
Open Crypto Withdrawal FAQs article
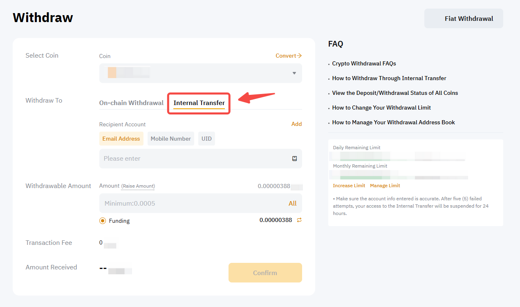[x=364, y=63]
